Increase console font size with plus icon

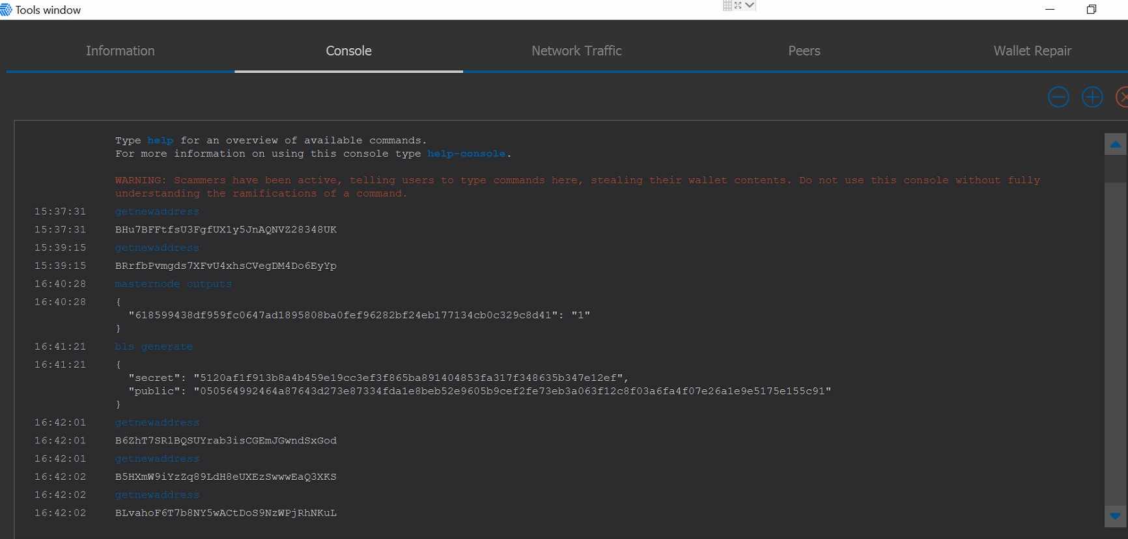(x=1092, y=97)
